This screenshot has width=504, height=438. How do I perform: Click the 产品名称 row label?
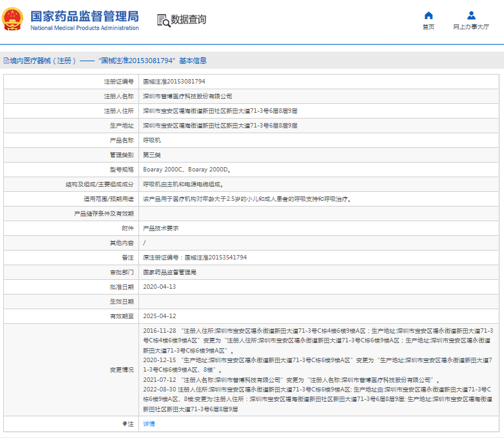(x=121, y=140)
